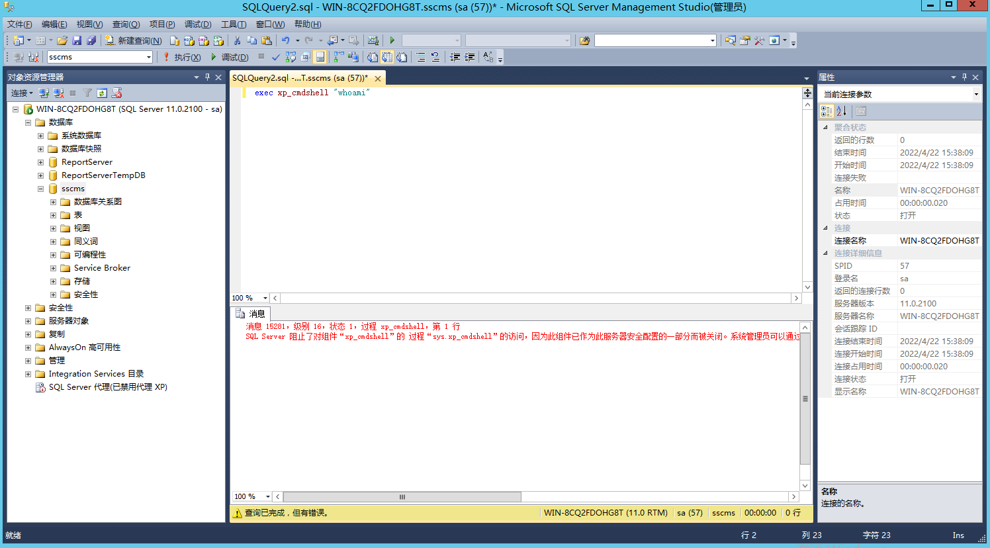Cut selection with the scissors icon

point(237,40)
